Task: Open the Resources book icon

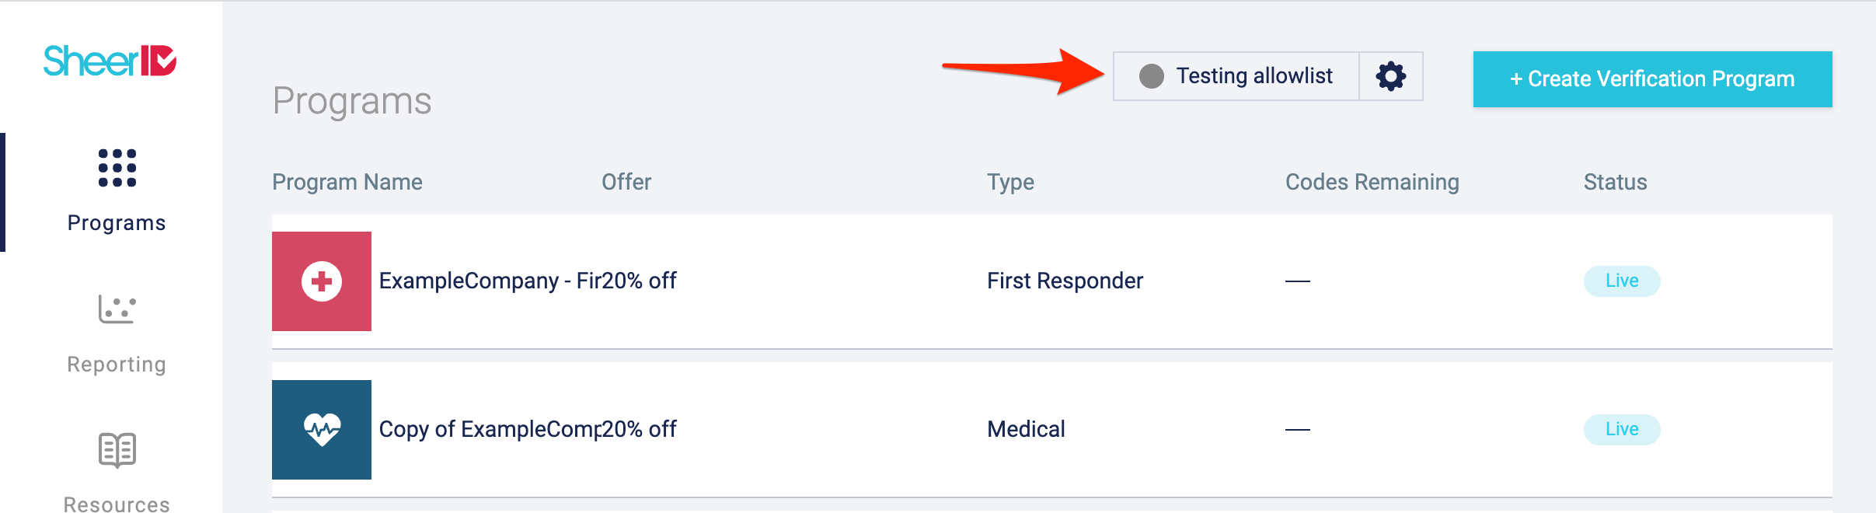Action: pyautogui.click(x=117, y=450)
